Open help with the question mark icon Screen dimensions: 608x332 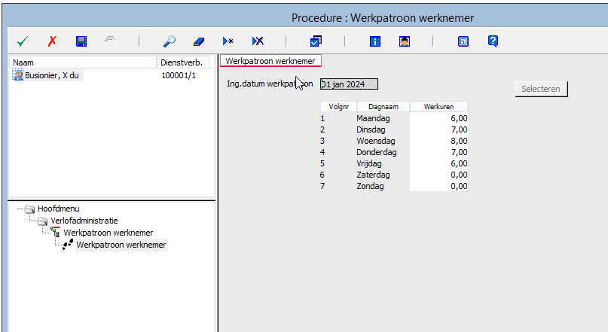click(493, 41)
